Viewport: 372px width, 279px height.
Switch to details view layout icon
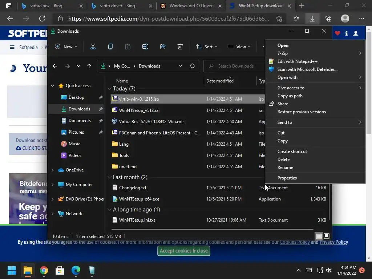[319, 236]
